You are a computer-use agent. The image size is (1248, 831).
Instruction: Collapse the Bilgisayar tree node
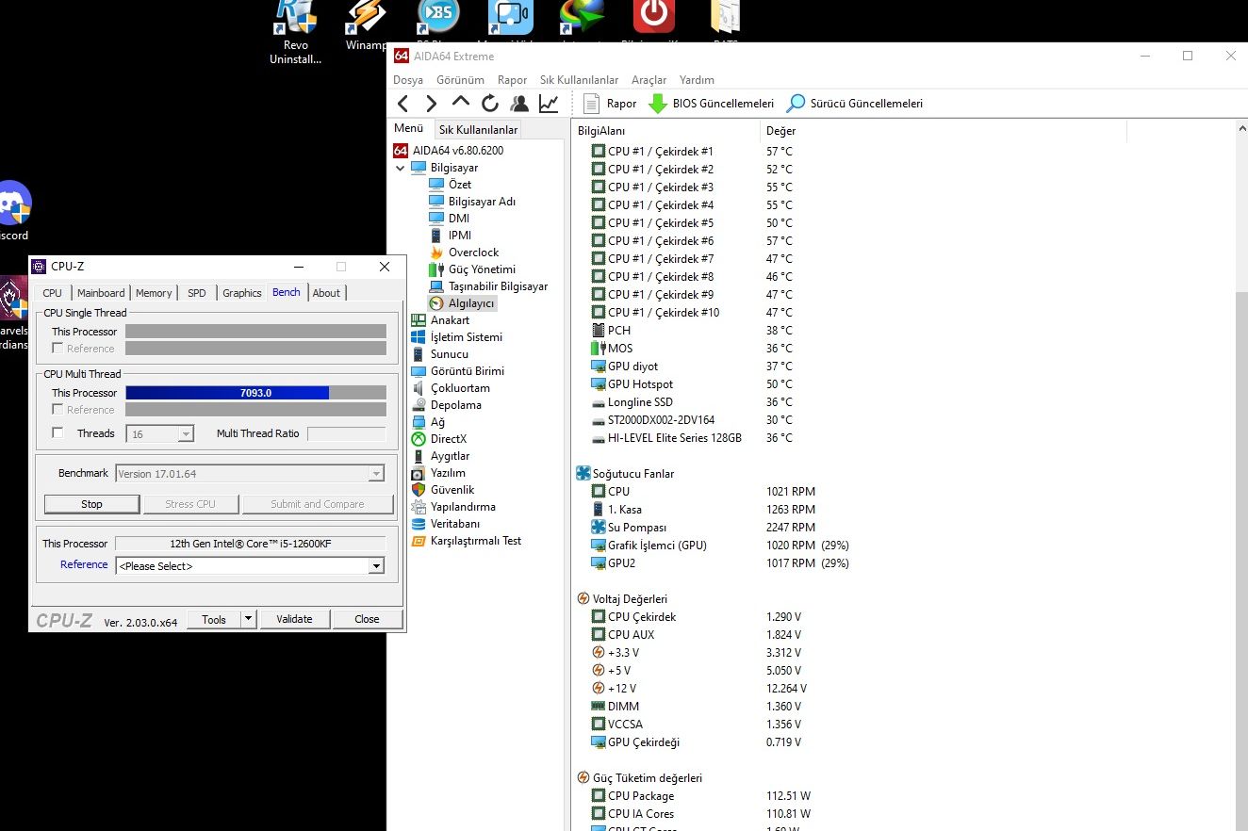point(401,168)
